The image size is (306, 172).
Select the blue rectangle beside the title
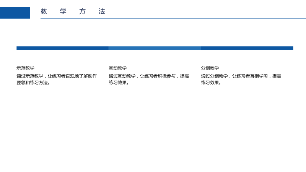(15, 13)
